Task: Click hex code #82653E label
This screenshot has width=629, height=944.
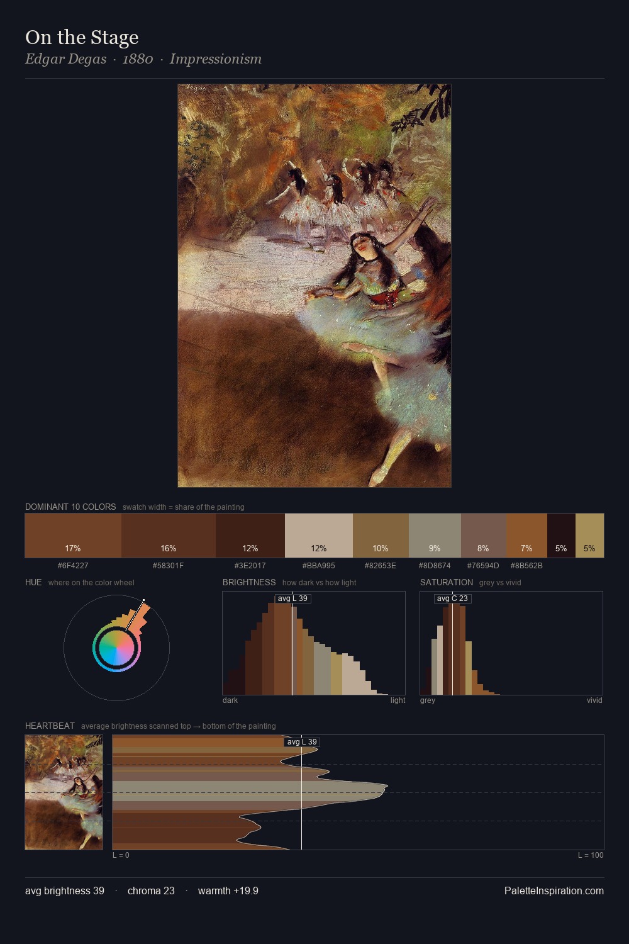Action: 381,566
